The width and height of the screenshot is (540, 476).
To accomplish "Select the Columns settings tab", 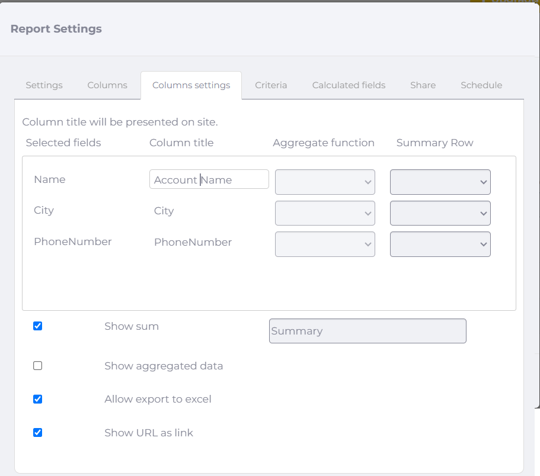I will point(191,85).
